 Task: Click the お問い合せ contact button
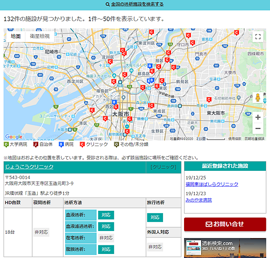(x=225, y=224)
